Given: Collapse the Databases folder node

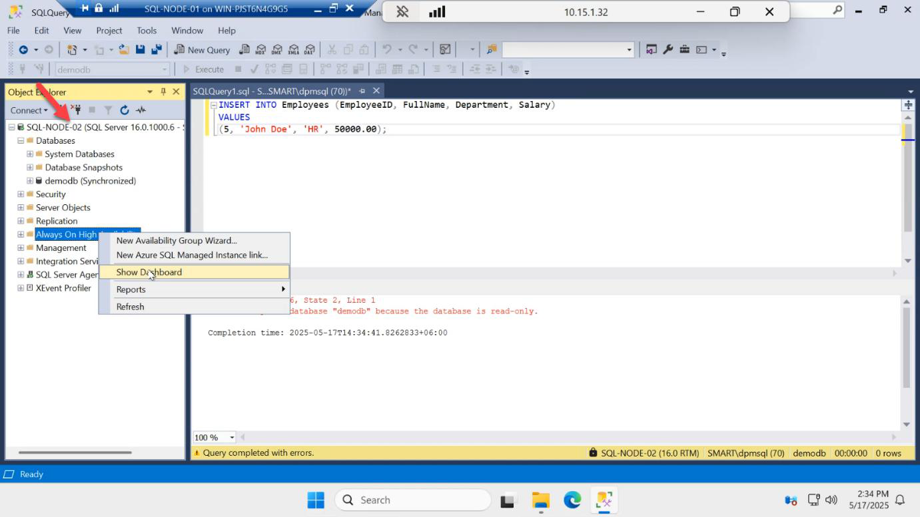Looking at the screenshot, I should pos(21,140).
